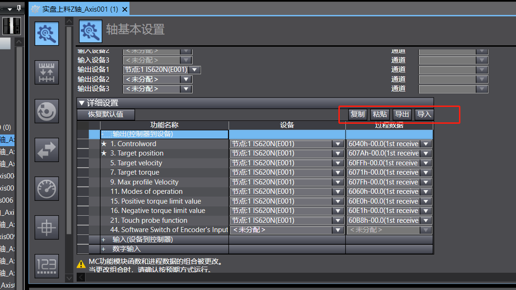The height and width of the screenshot is (290, 516).
Task: Expand the 输入(设备到控制器) group
Action: click(x=103, y=240)
